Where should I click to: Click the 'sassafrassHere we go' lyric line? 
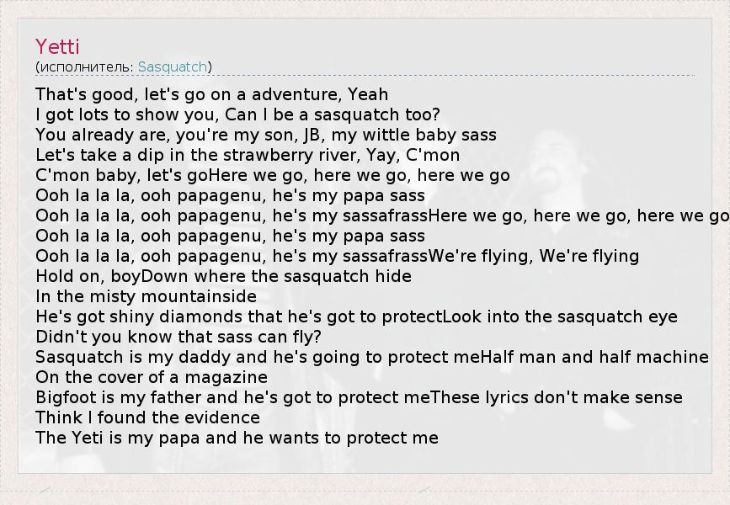pyautogui.click(x=379, y=215)
